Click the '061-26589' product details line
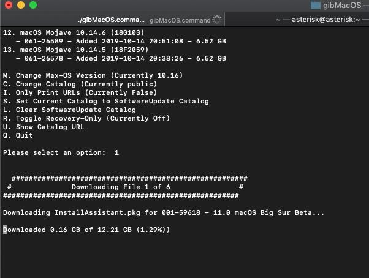This screenshot has width=369, height=278. (x=121, y=41)
